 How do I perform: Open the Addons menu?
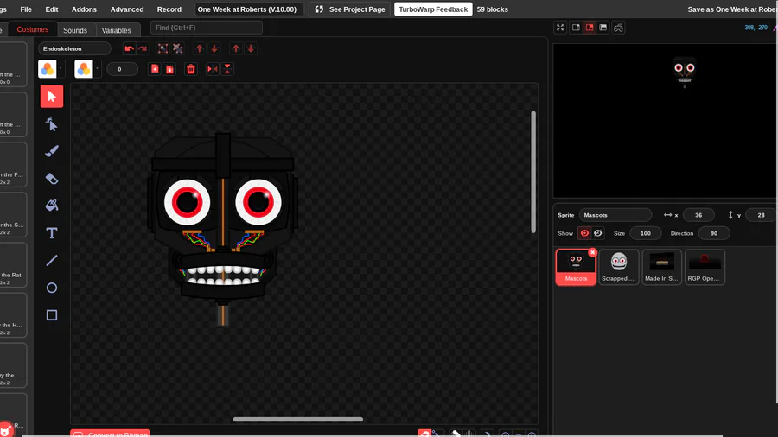tap(84, 9)
